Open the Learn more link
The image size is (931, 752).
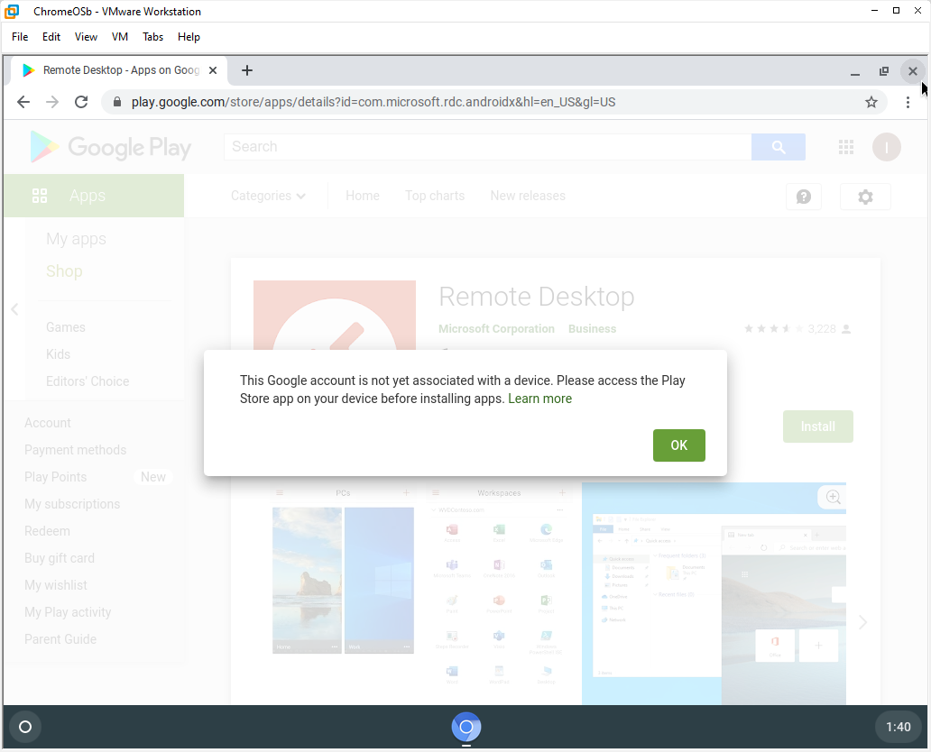[x=539, y=399]
